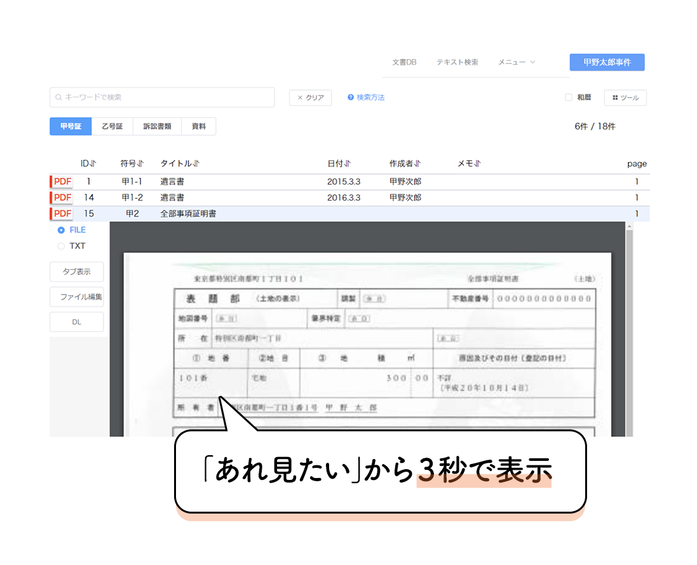Viewport: 697px width, 565px height.
Task: Click the 甲1-2 code cell
Action: click(132, 197)
